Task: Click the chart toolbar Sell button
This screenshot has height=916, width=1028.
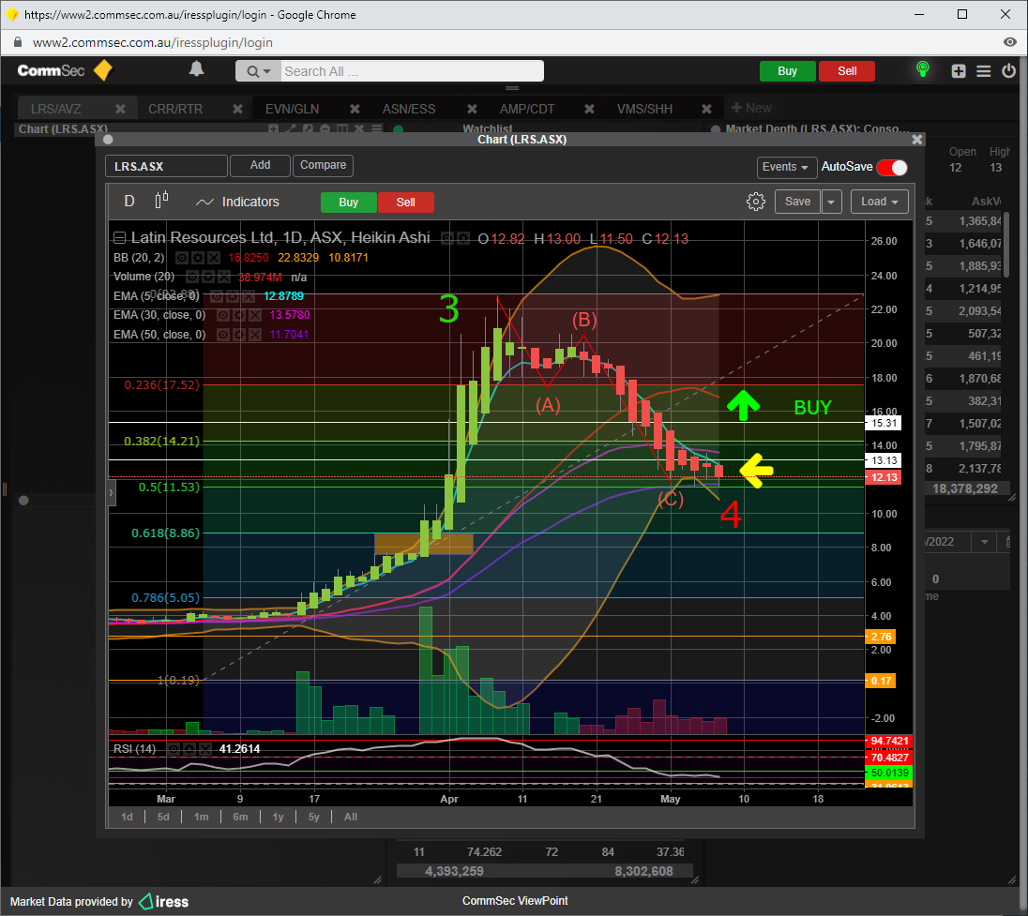Action: pyautogui.click(x=406, y=203)
